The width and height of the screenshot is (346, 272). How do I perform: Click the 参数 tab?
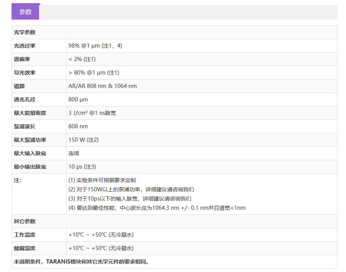pyautogui.click(x=25, y=12)
